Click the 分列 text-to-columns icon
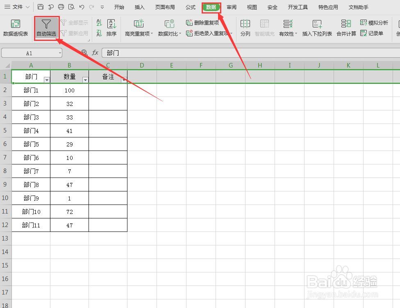This screenshot has height=308, width=400. [x=245, y=28]
